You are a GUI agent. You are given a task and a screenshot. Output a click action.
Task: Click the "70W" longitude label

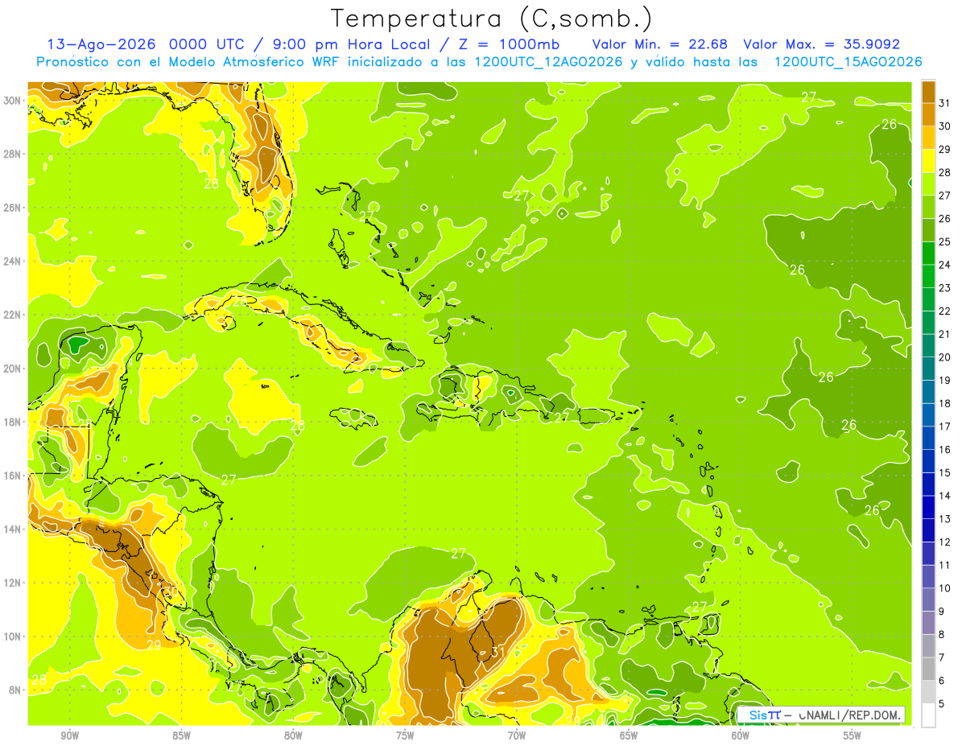(x=517, y=736)
